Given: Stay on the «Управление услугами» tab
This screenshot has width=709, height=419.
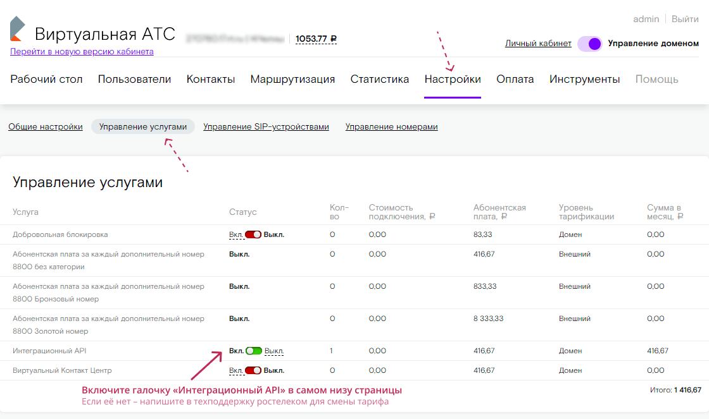Looking at the screenshot, I should [x=142, y=126].
